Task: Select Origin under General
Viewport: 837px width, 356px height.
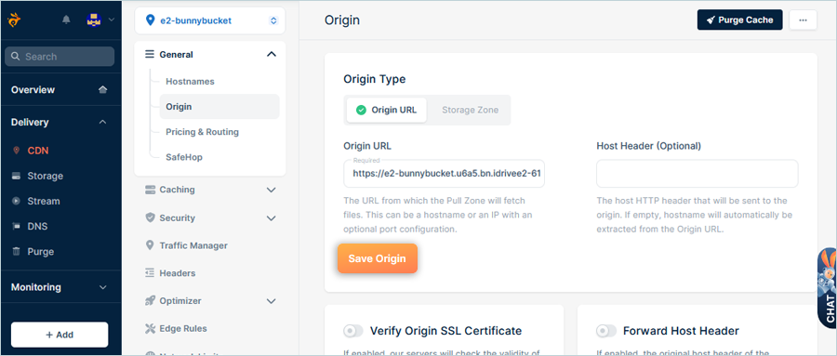Action: click(219, 107)
